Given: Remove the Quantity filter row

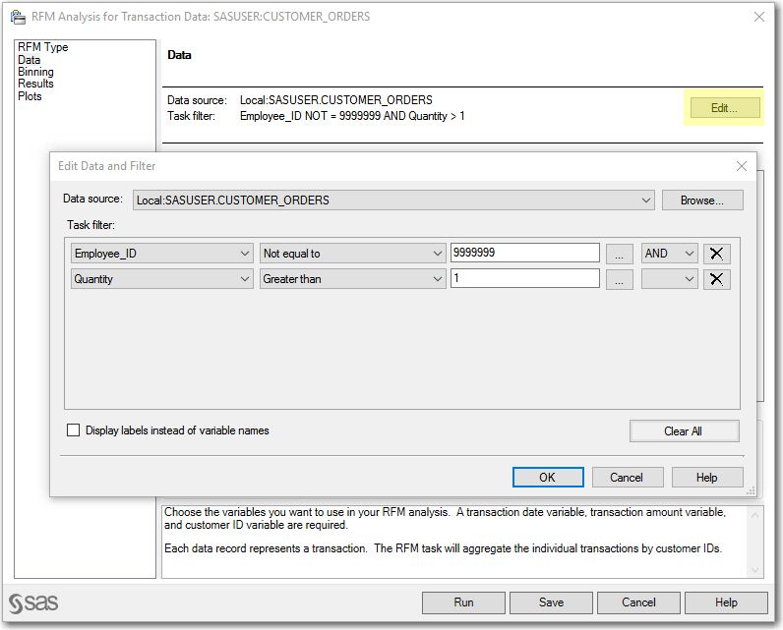Looking at the screenshot, I should [x=716, y=279].
